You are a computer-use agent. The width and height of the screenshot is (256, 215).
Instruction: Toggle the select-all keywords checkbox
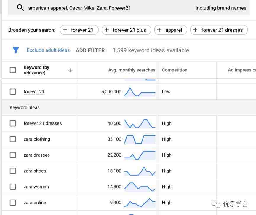(x=13, y=70)
